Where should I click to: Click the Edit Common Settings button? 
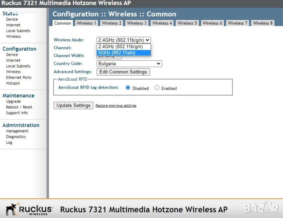123,72
